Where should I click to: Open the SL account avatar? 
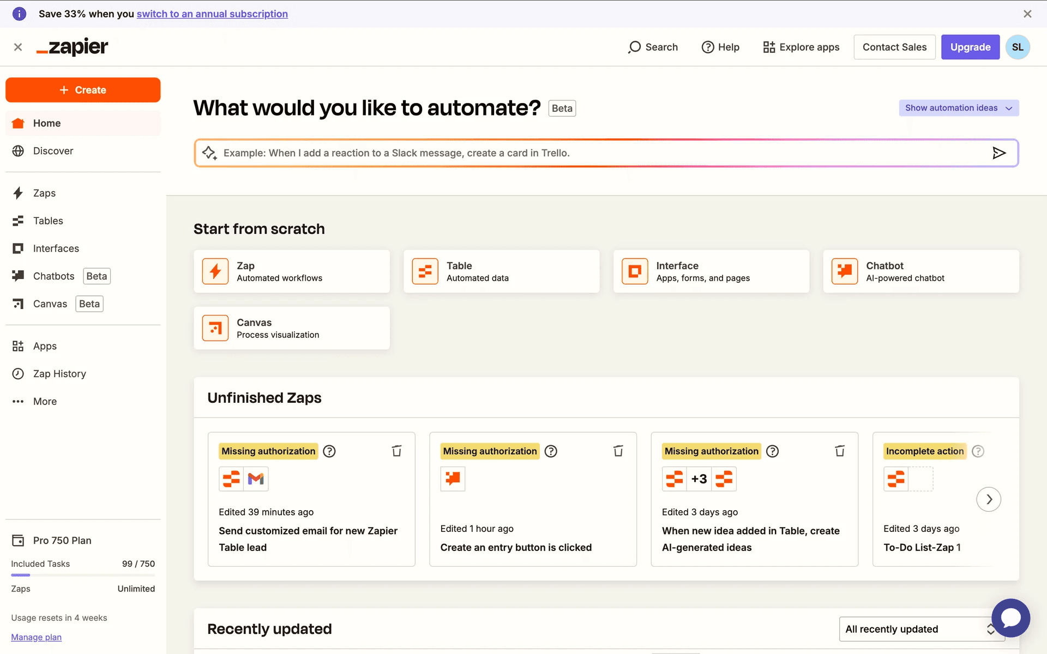(1018, 47)
